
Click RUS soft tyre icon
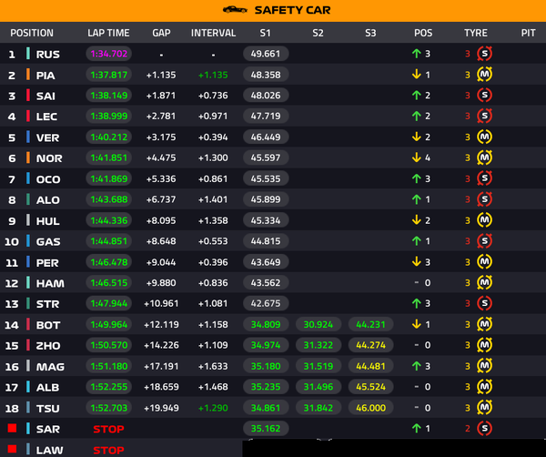point(484,54)
